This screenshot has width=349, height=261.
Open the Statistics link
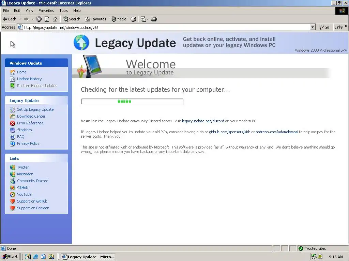(25, 130)
